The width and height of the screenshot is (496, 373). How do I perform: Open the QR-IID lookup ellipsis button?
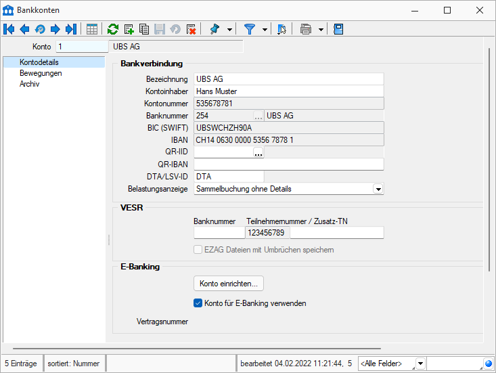(258, 152)
